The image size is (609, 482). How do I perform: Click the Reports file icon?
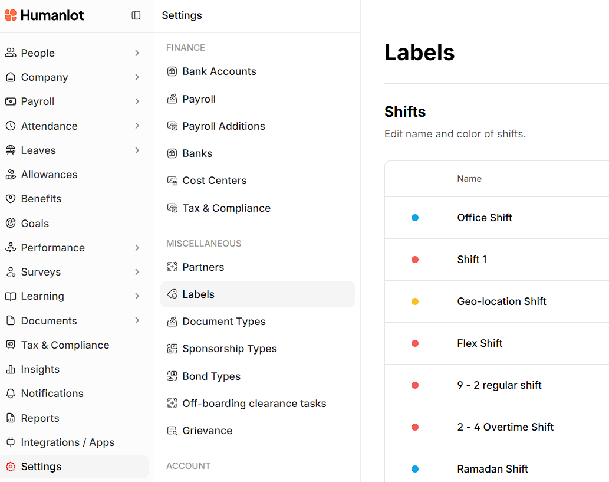pos(11,418)
